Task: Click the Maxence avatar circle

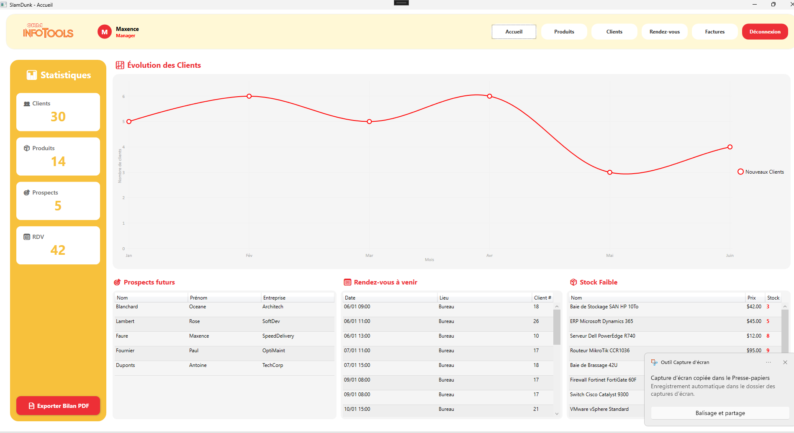Action: (x=104, y=31)
